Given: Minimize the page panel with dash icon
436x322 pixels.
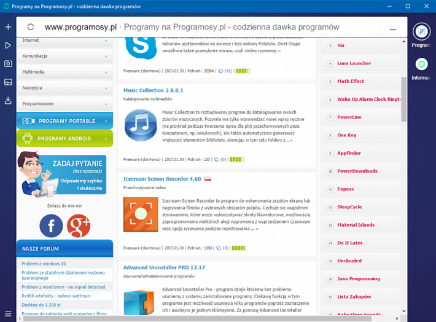Looking at the screenshot, I should point(392,29).
